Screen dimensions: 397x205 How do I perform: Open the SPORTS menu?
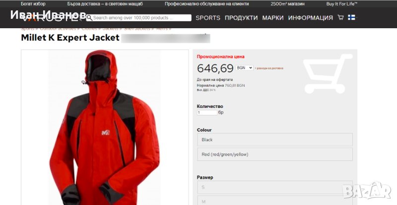pos(208,18)
